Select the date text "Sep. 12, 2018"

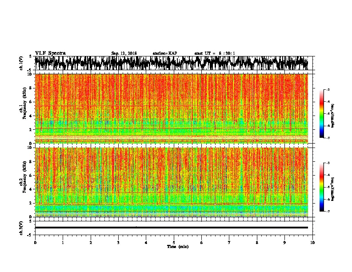[124, 53]
